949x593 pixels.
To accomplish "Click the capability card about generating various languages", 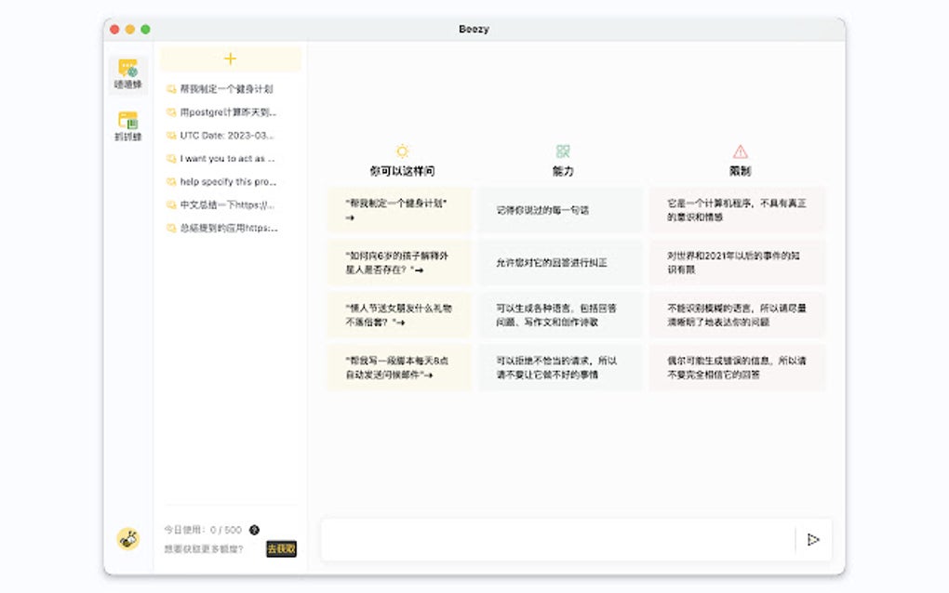I will [560, 315].
